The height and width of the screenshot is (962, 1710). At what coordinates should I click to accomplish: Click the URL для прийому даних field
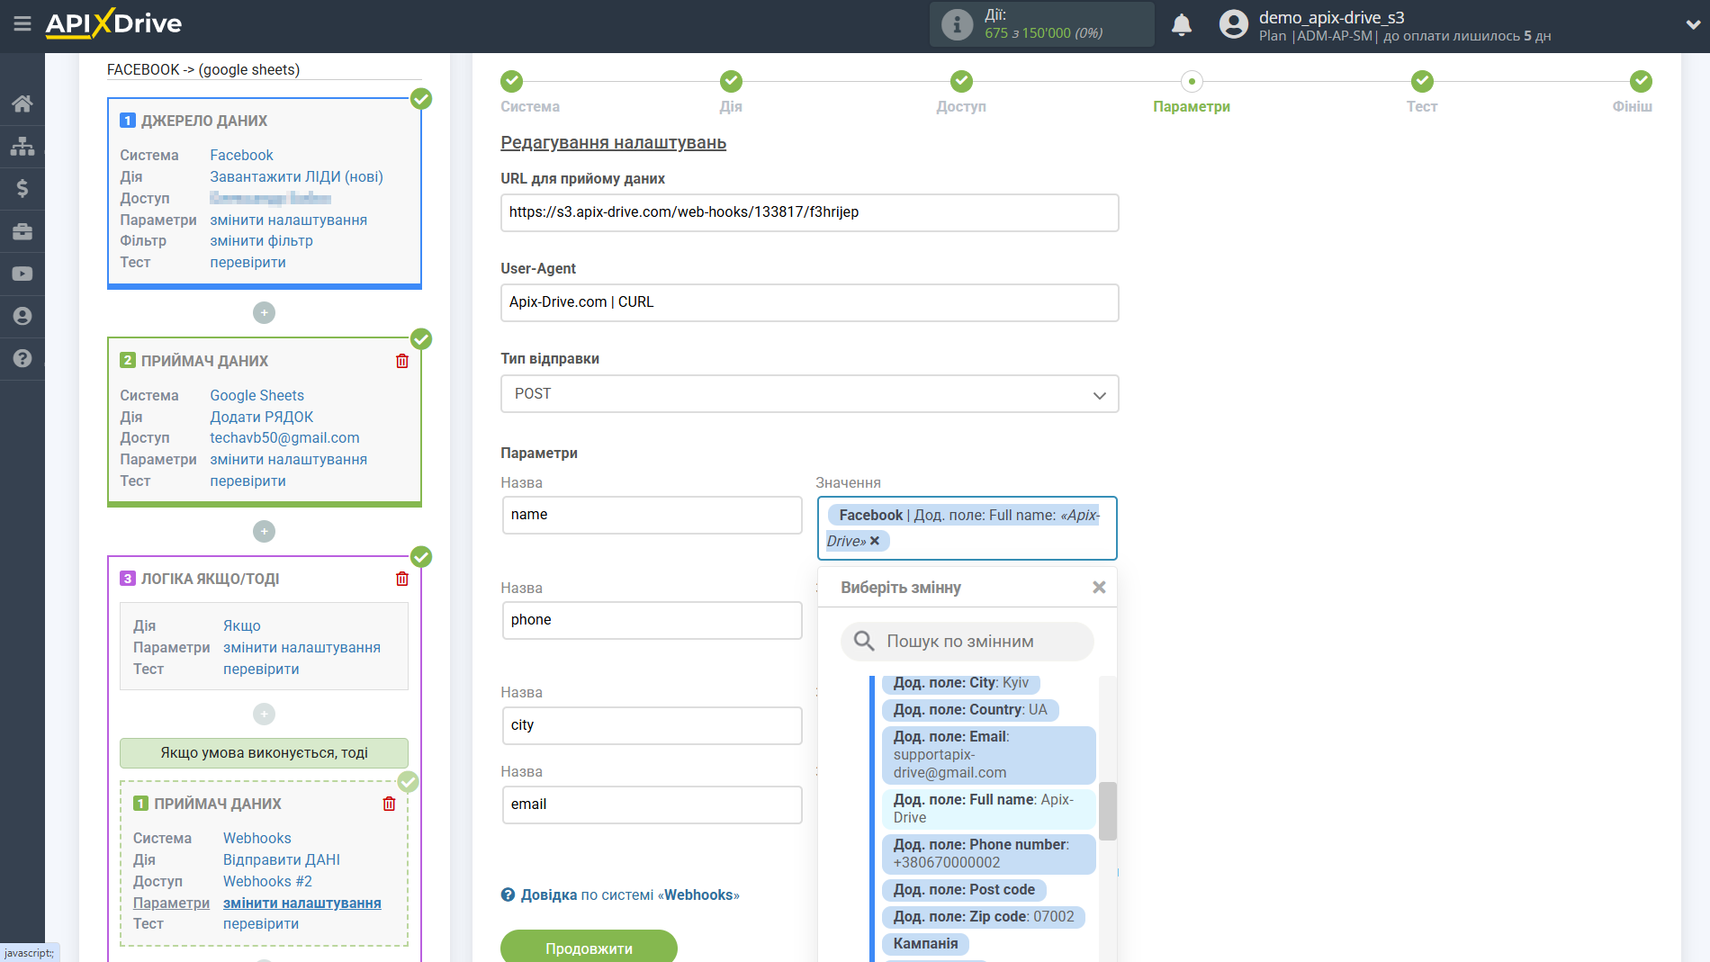pyautogui.click(x=809, y=213)
